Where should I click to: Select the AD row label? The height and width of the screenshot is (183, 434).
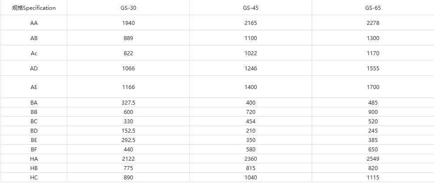[x=34, y=68]
